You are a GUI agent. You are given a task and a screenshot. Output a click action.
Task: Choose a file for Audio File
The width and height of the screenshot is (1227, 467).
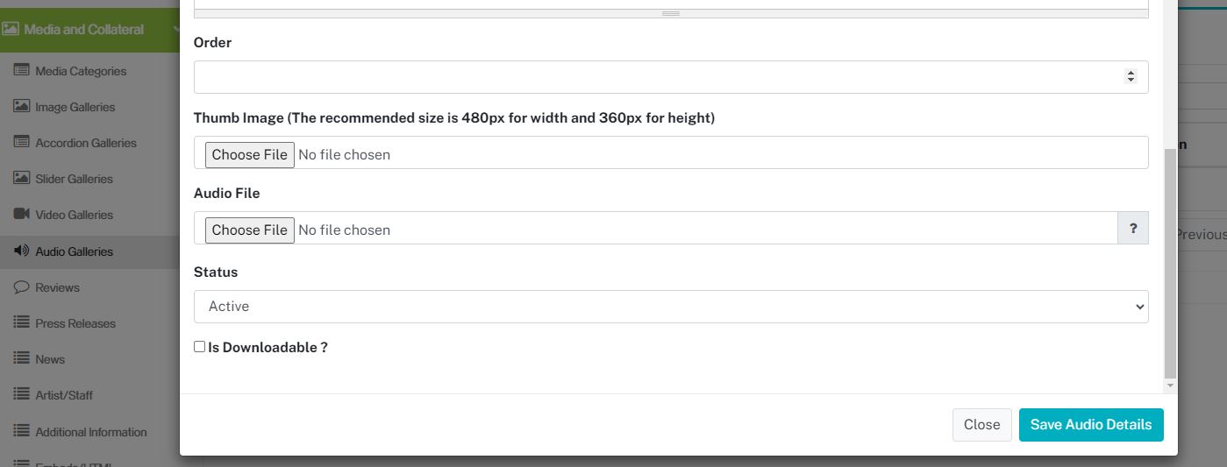[250, 230]
